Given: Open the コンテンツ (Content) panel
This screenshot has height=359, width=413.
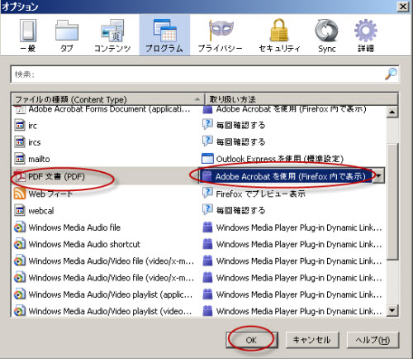Looking at the screenshot, I should pyautogui.click(x=112, y=36).
